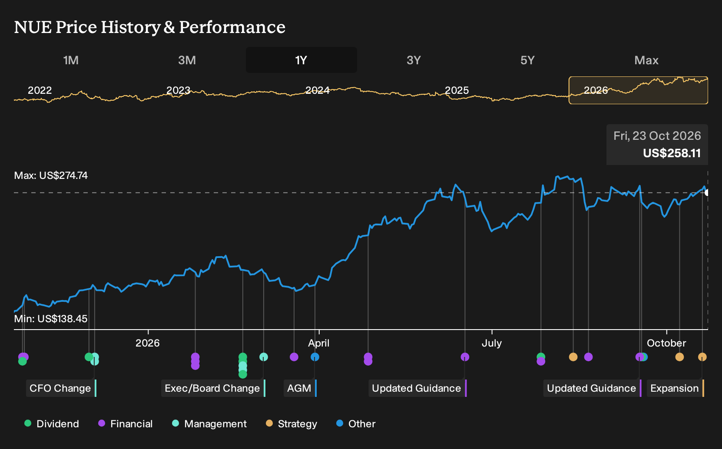The height and width of the screenshot is (449, 722).
Task: Toggle the Dividend legend filter
Action: (52, 424)
